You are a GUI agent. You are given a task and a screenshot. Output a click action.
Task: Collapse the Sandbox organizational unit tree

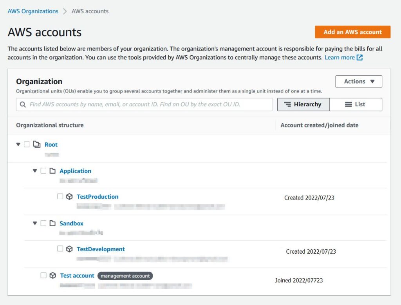(x=35, y=223)
